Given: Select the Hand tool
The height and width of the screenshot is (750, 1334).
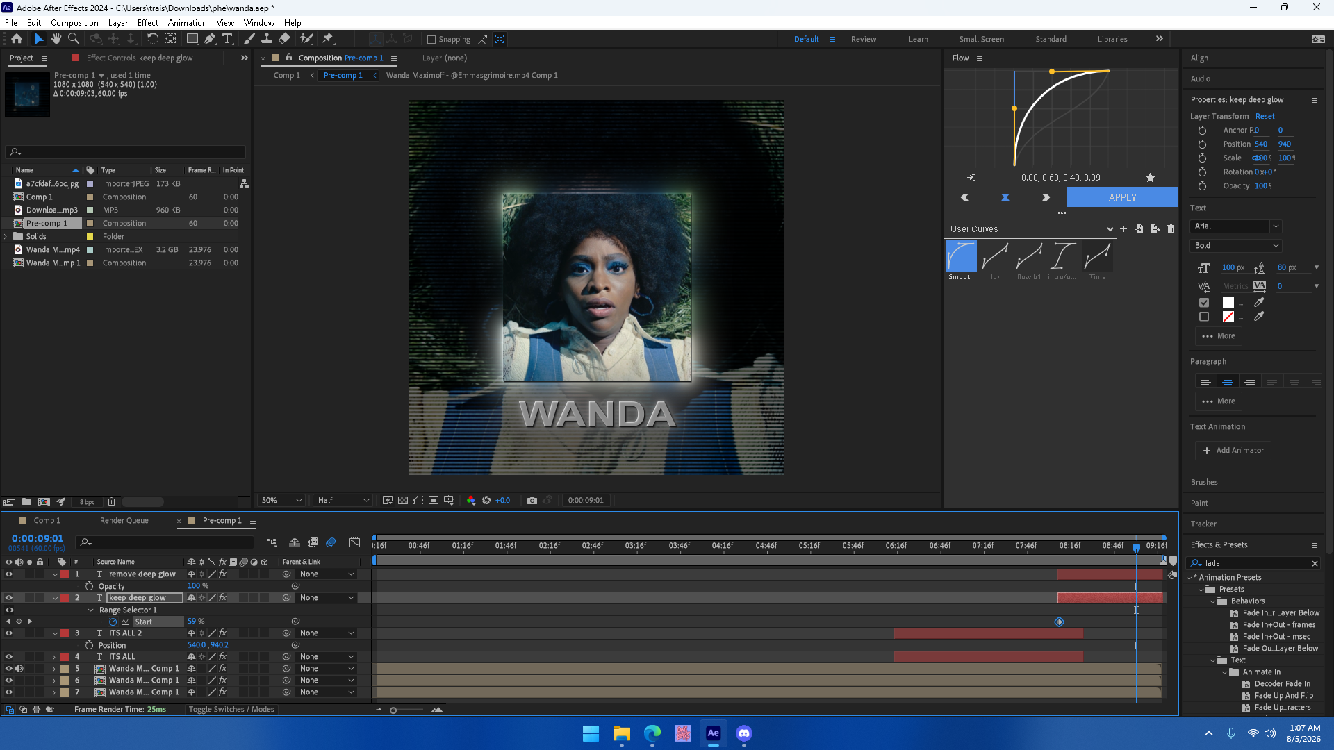Looking at the screenshot, I should [x=56, y=39].
